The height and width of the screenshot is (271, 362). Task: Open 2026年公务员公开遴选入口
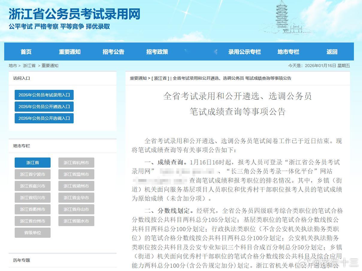44,106
